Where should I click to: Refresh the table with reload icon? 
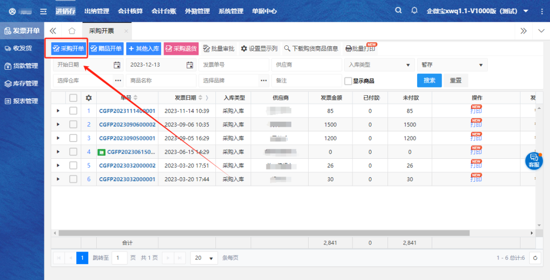(535, 258)
